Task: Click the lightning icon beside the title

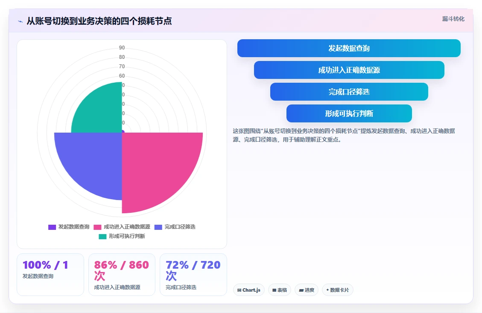Action: (20, 21)
